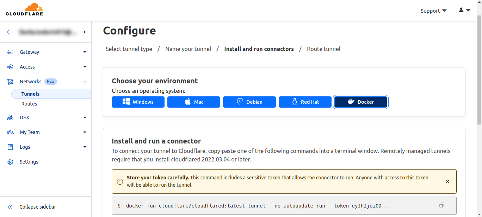Copy the docker run command
The width and height of the screenshot is (482, 217).
click(x=441, y=205)
